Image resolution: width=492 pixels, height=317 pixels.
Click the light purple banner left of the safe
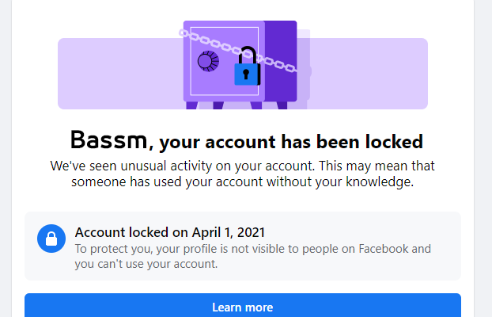tap(120, 74)
